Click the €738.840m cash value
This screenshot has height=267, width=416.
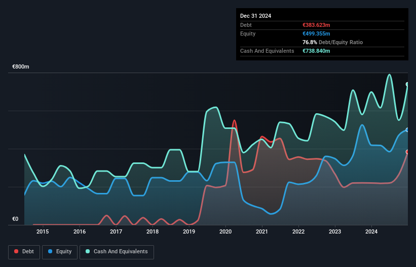pyautogui.click(x=316, y=51)
